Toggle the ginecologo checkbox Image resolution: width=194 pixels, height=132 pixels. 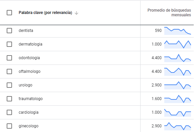pos(9,126)
